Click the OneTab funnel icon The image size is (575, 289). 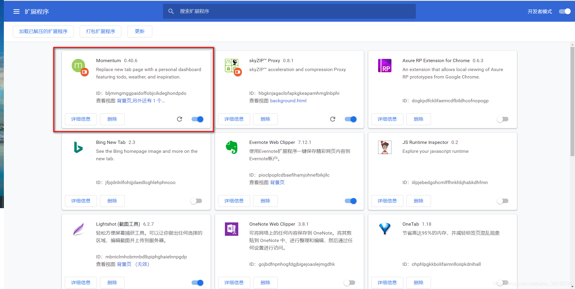(x=385, y=229)
